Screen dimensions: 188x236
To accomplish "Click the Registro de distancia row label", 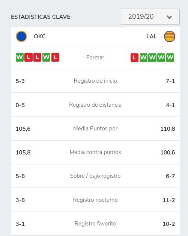I will click(95, 105).
